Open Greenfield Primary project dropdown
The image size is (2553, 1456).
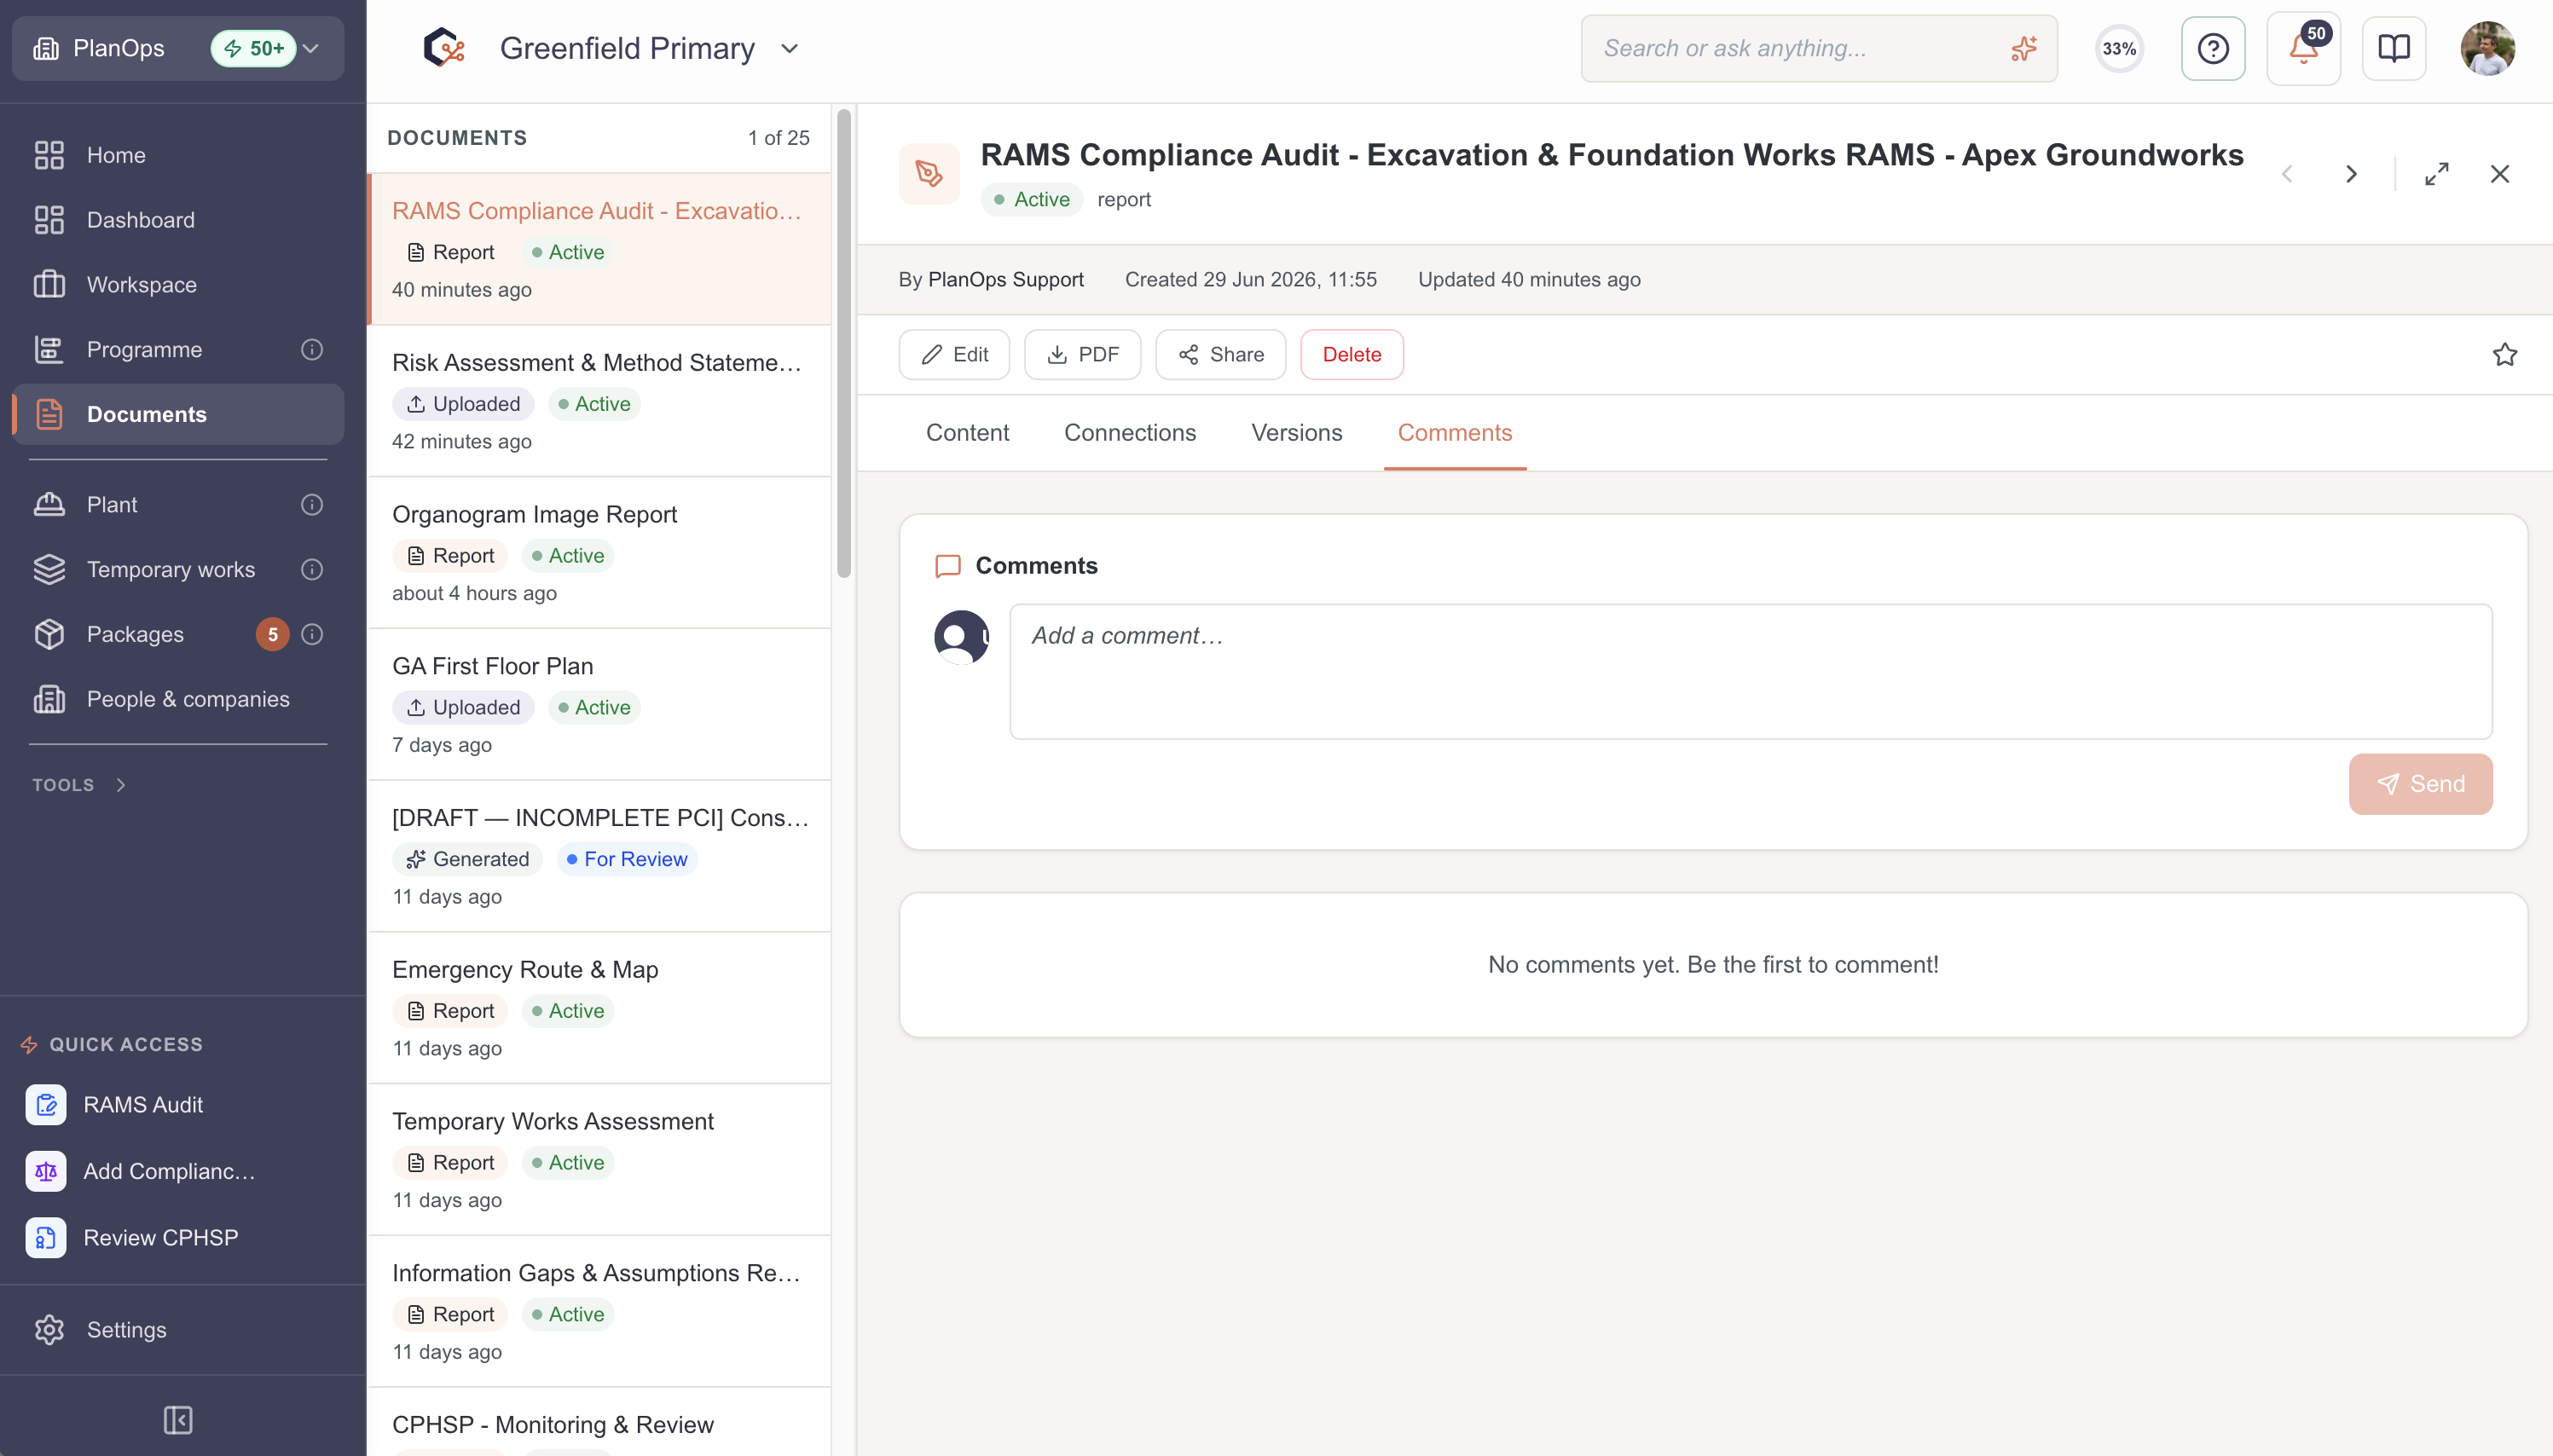coord(649,48)
